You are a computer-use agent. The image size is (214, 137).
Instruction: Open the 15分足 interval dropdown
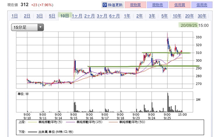pos(27,27)
